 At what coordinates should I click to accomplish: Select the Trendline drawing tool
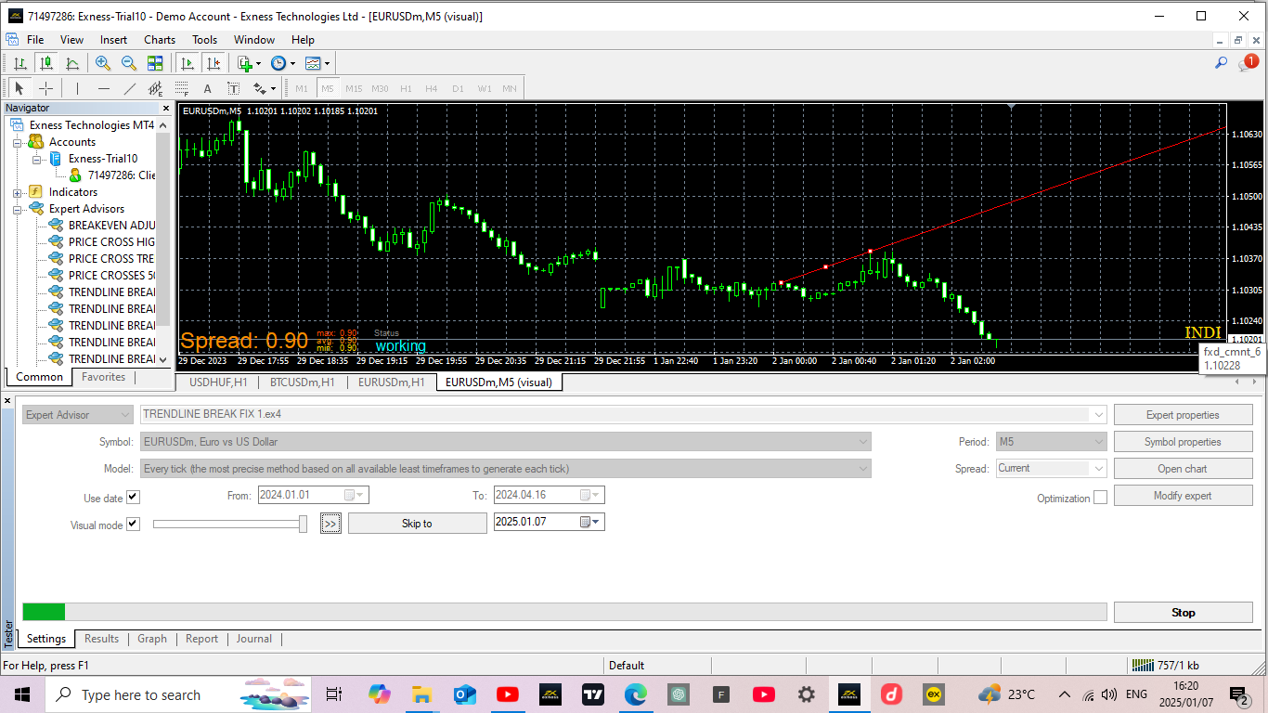tap(129, 88)
